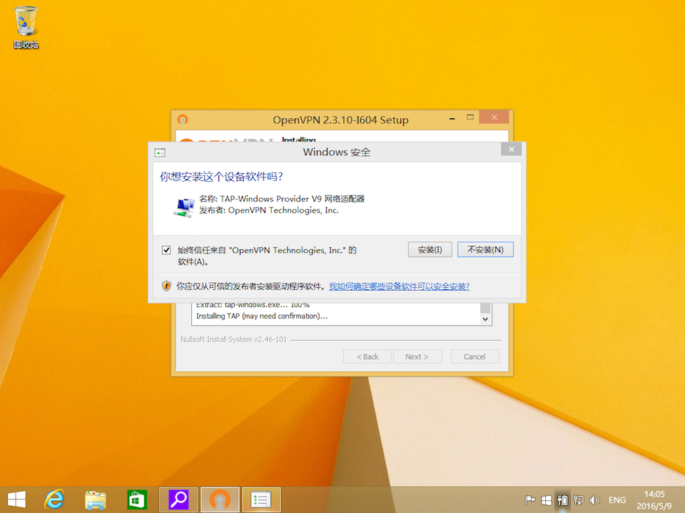
Task: Open the list window taskbar button
Action: pos(261,500)
